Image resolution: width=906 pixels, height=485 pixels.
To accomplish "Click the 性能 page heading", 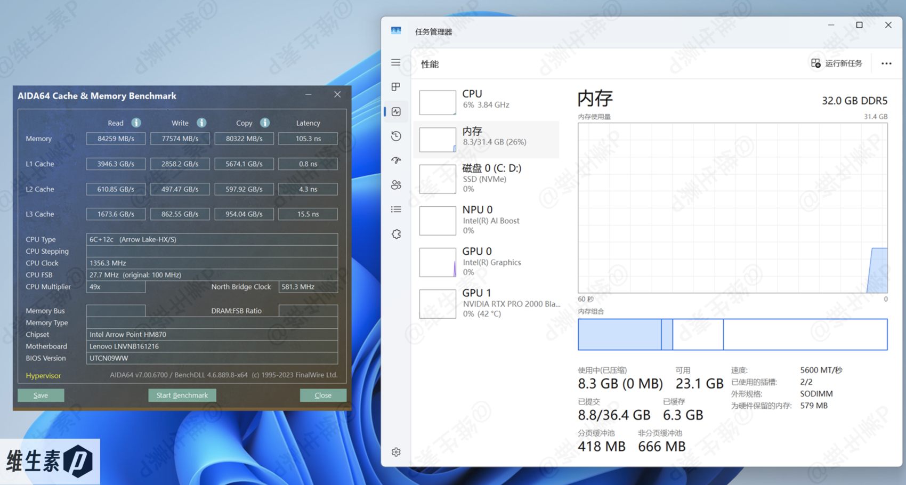I will tap(430, 64).
